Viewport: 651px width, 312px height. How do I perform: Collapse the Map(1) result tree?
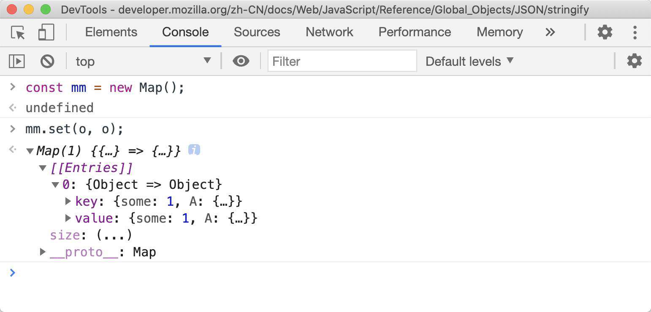click(x=30, y=151)
